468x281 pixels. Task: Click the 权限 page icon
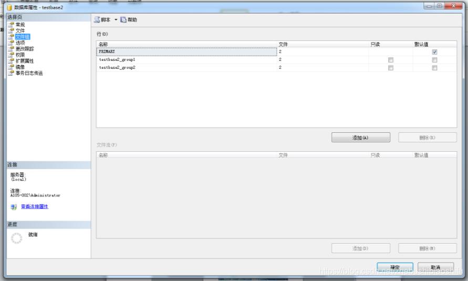[11, 55]
